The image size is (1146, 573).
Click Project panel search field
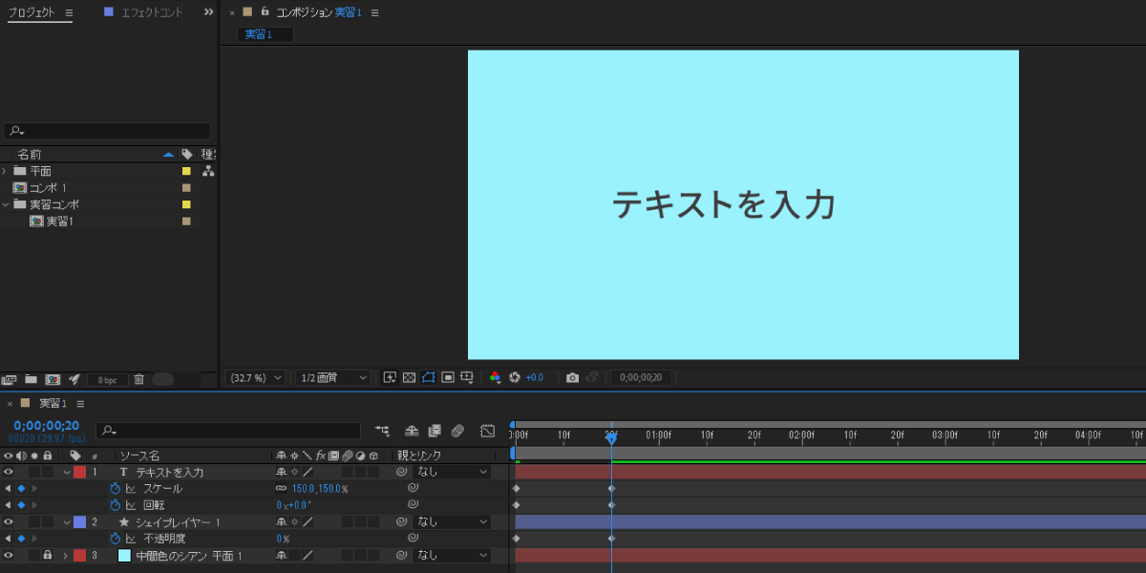[x=107, y=131]
